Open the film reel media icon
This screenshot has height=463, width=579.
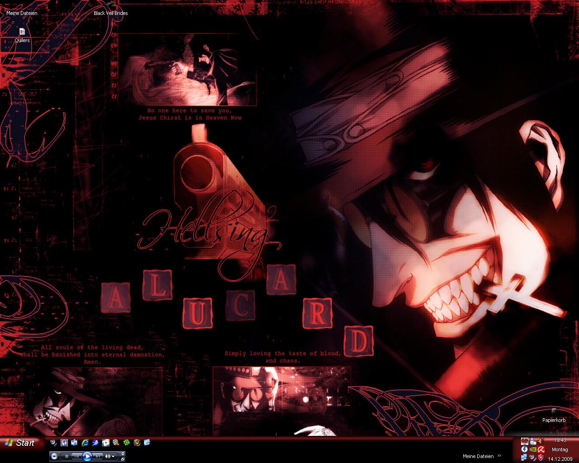[x=116, y=443]
